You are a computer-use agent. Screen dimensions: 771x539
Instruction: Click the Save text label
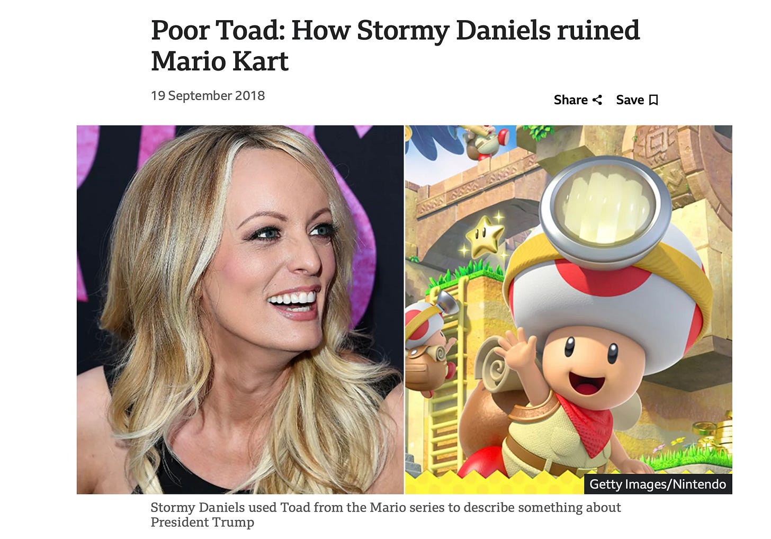click(x=630, y=100)
